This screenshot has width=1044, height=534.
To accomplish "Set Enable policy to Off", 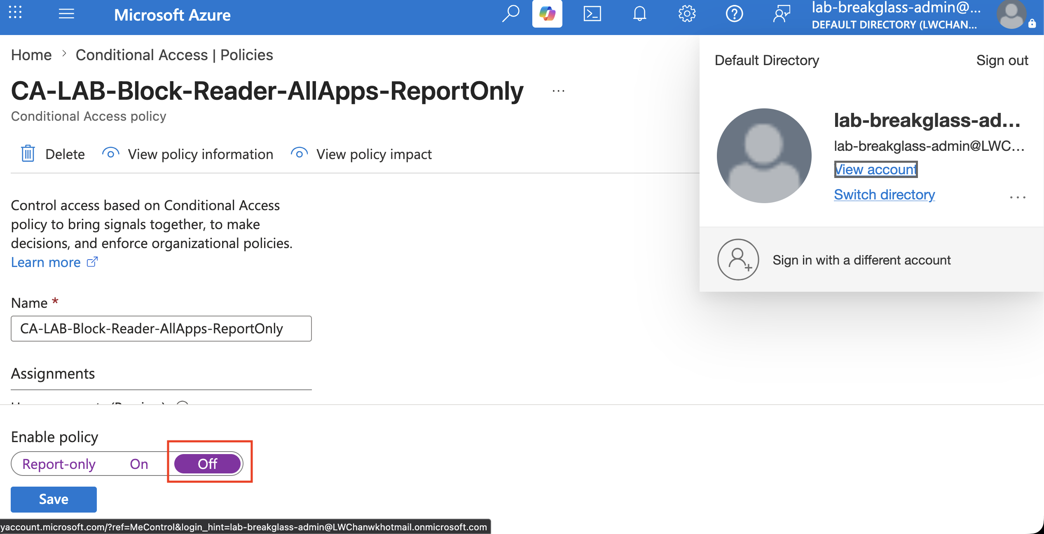I will pos(208,464).
